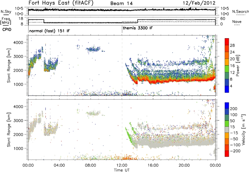Select the 'Nave' legend label
The width and height of the screenshot is (249, 172).
pyautogui.click(x=237, y=21)
